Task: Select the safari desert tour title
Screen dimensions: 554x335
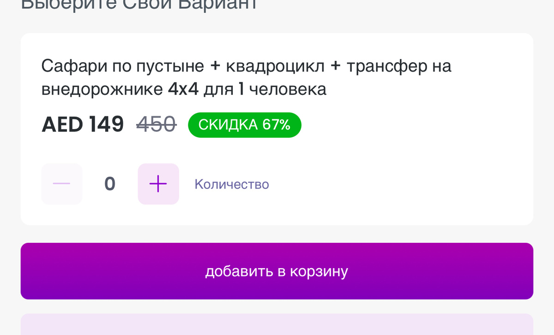Action: tap(246, 77)
